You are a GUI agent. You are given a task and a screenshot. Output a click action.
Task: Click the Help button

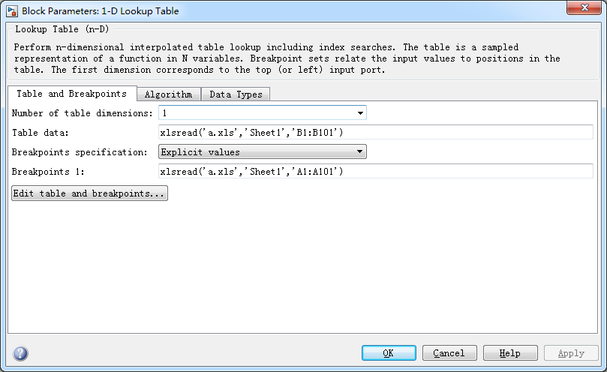pyautogui.click(x=510, y=353)
